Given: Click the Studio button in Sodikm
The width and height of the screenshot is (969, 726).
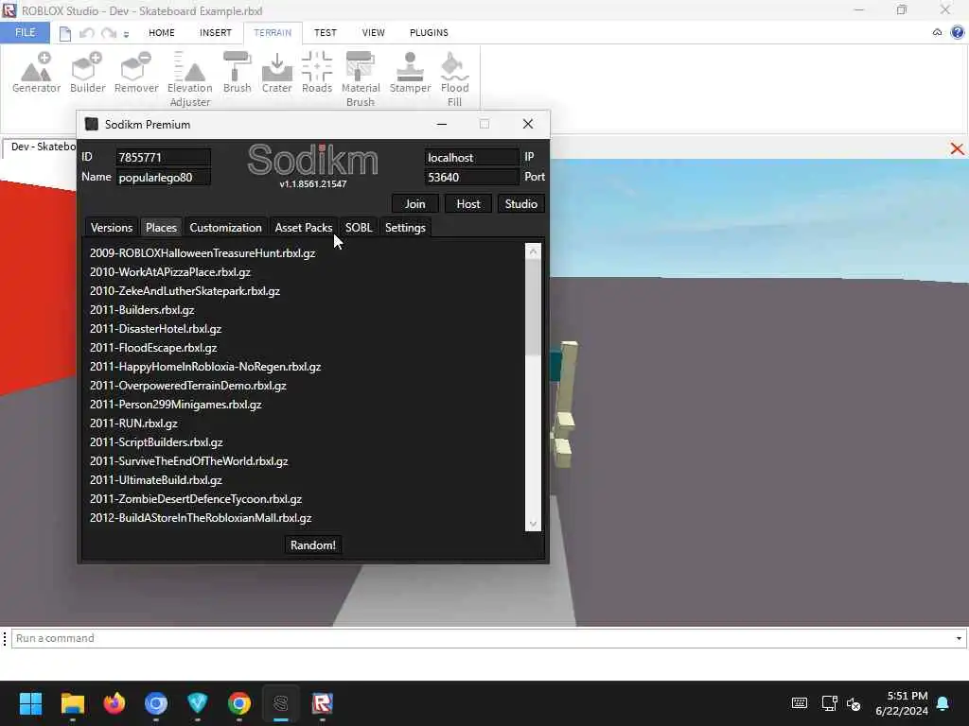Looking at the screenshot, I should [521, 204].
